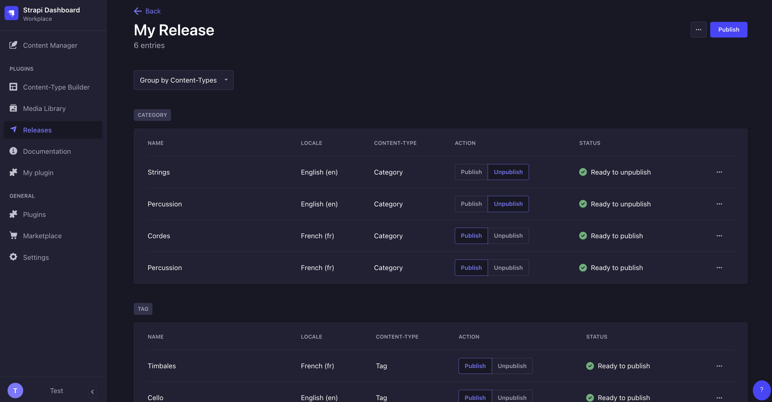Set Strings row action to Publish
Viewport: 772px width, 402px height.
coord(471,172)
